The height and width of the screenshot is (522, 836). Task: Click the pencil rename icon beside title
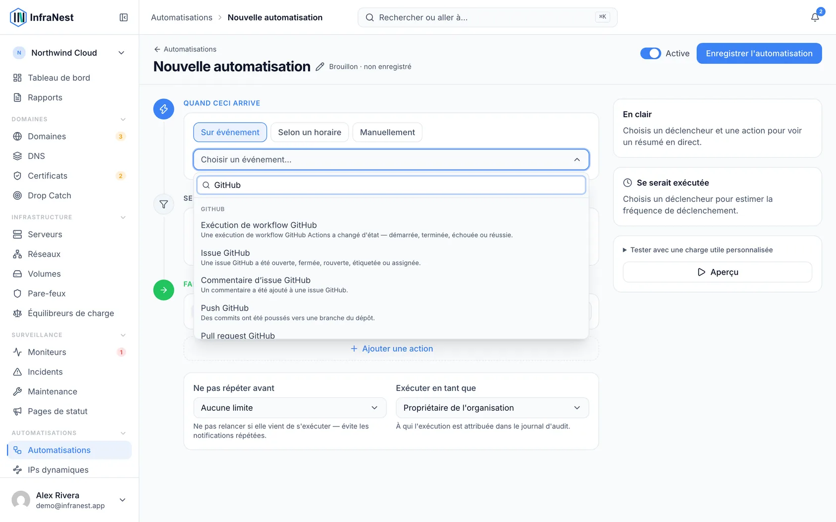(320, 67)
